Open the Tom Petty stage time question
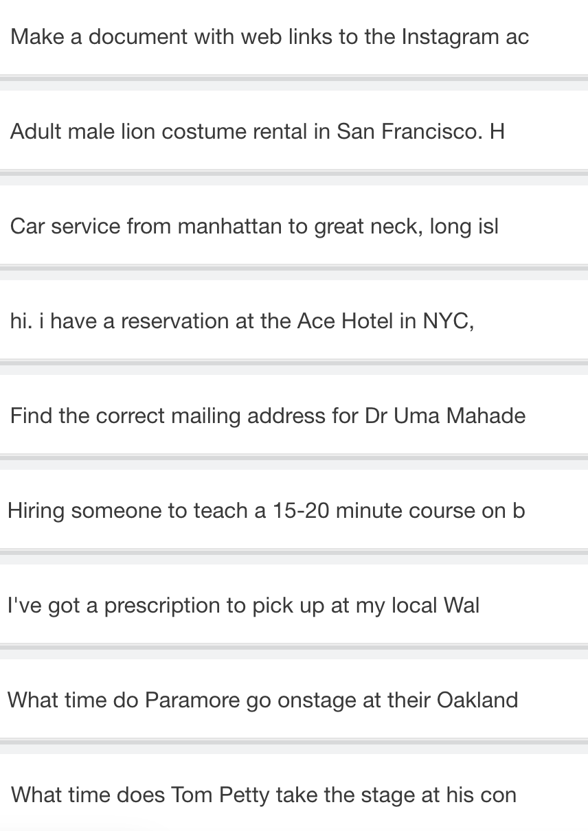This screenshot has width=588, height=831. [x=264, y=795]
